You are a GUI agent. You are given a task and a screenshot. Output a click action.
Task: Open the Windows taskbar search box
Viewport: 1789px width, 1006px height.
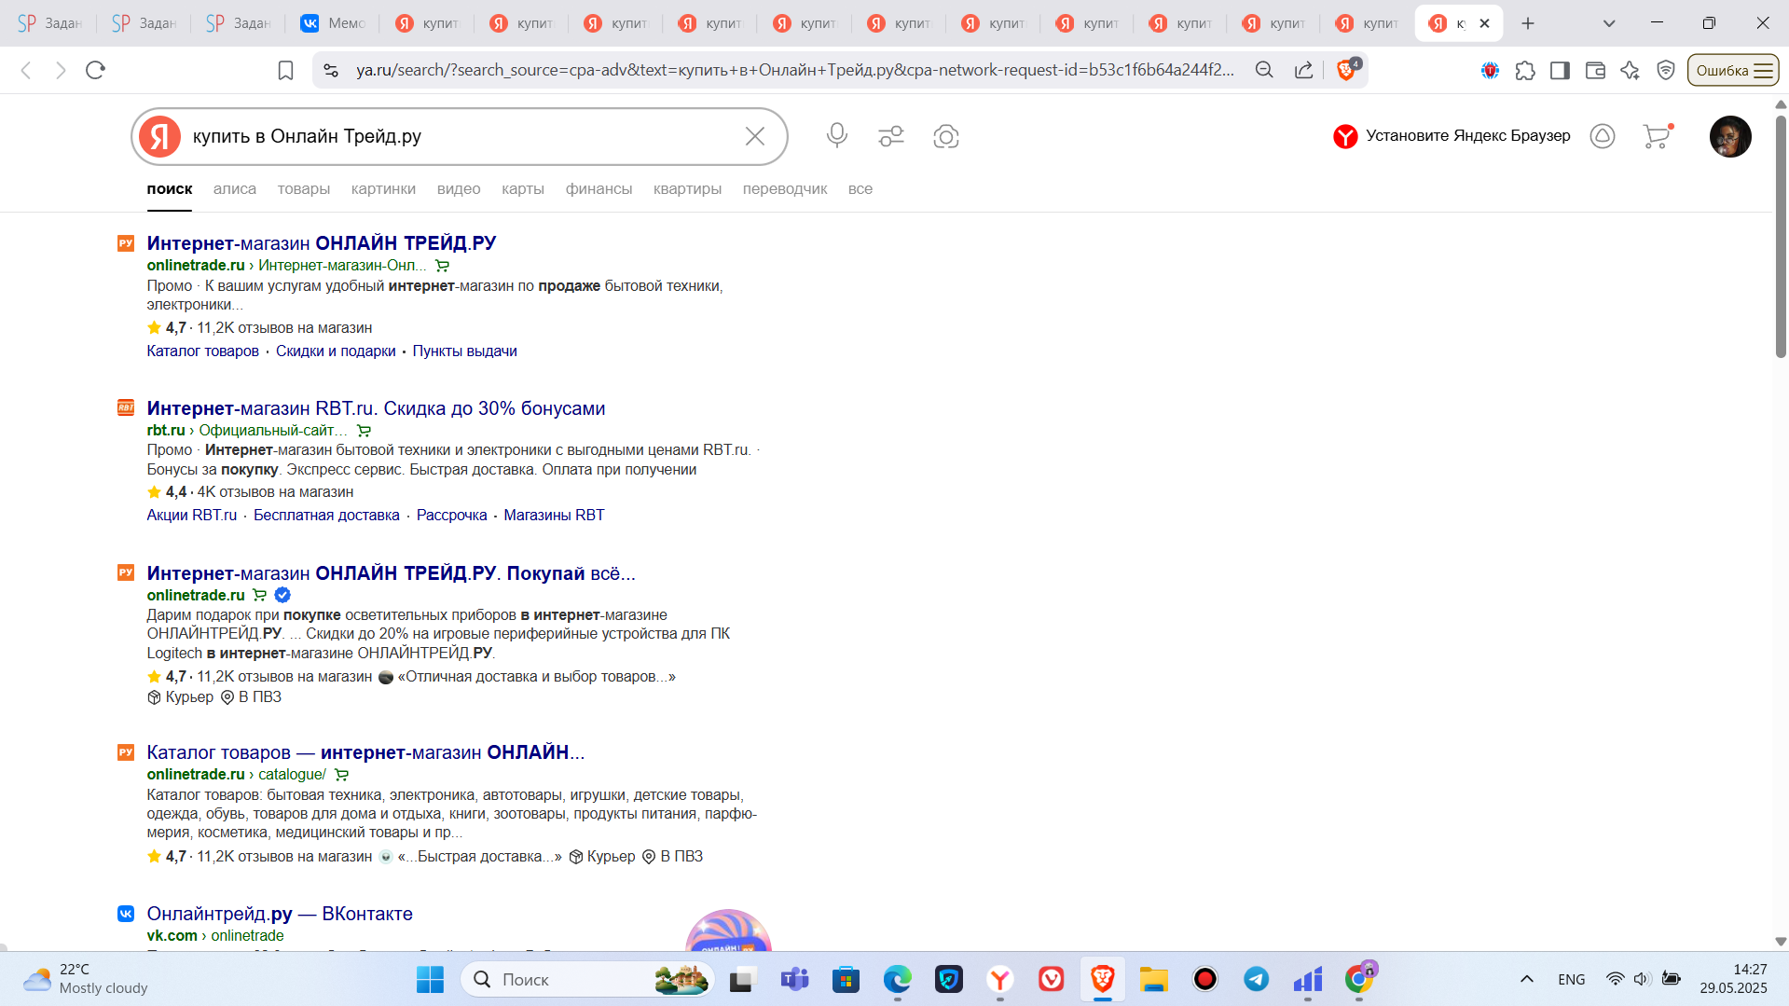point(587,979)
